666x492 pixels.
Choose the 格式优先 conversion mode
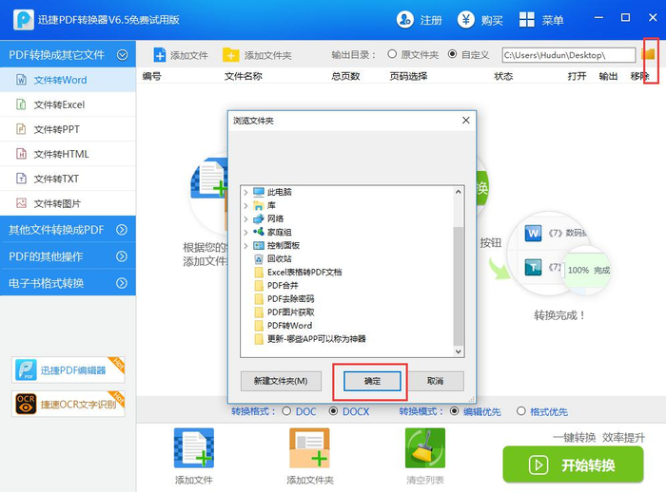[x=521, y=411]
